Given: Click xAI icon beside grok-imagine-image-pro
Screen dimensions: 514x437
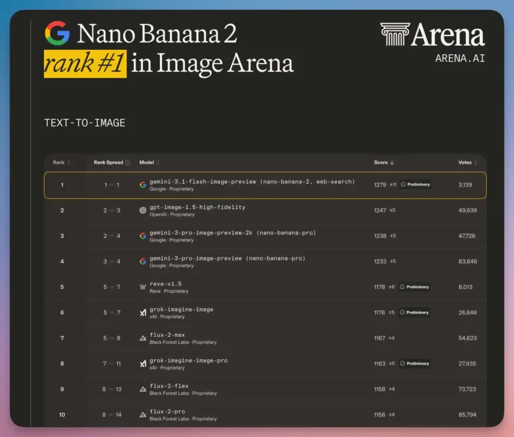Looking at the screenshot, I should 143,364.
